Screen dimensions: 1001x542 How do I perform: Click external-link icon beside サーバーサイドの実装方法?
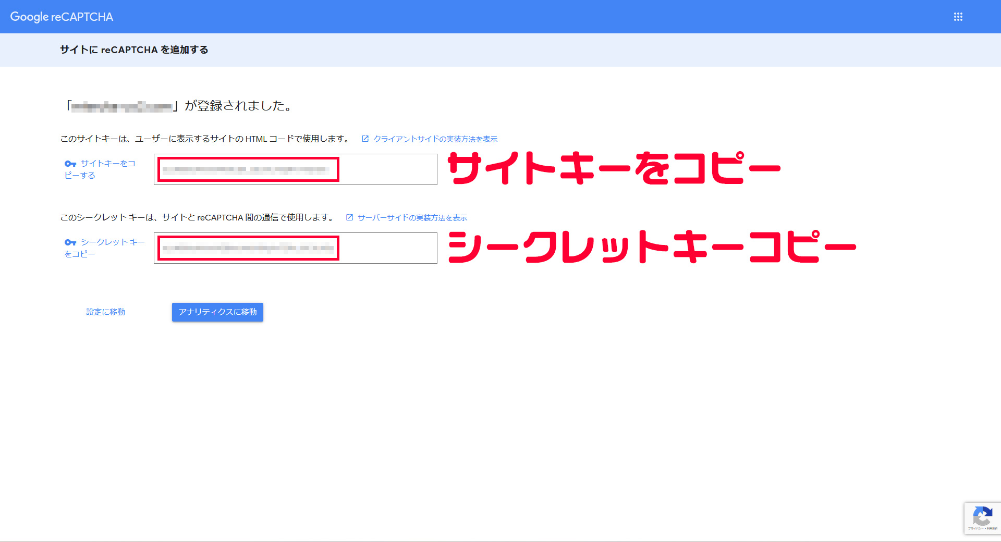tap(349, 217)
